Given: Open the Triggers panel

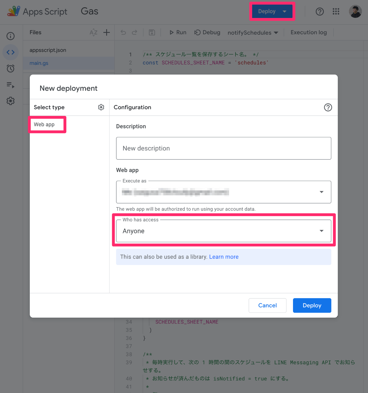Looking at the screenshot, I should coord(10,68).
